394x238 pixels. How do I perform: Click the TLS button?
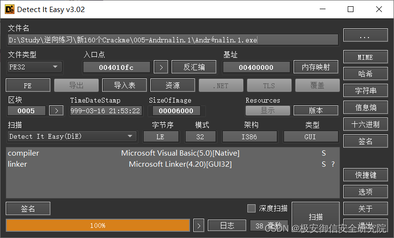click(x=269, y=85)
